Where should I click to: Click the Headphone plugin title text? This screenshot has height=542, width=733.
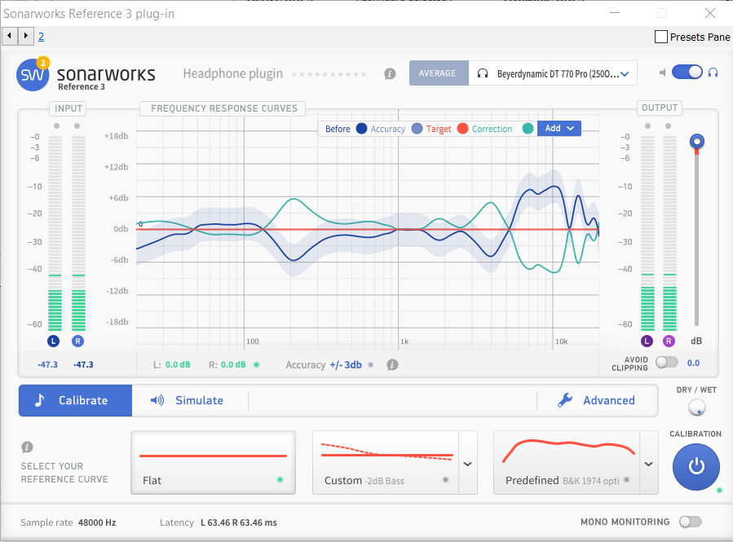tap(233, 74)
